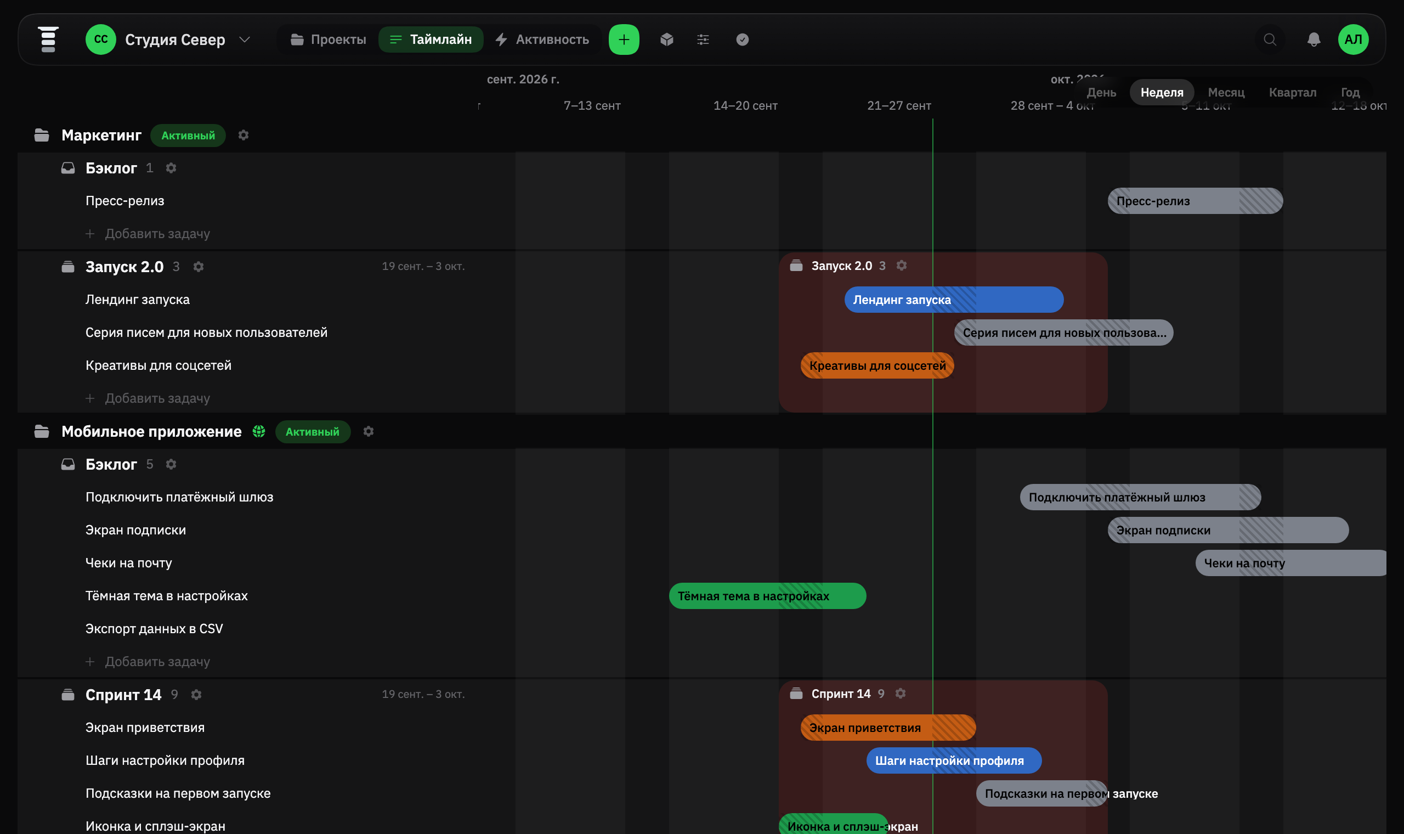Image resolution: width=1404 pixels, height=834 pixels.
Task: Select the green Тёмная тема в настройках bar
Action: pyautogui.click(x=768, y=596)
